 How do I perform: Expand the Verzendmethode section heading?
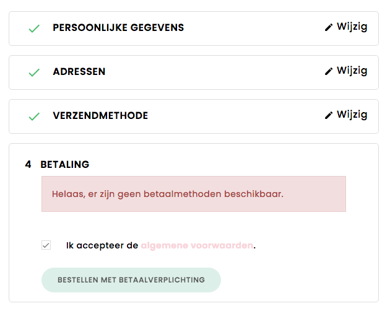[100, 116]
